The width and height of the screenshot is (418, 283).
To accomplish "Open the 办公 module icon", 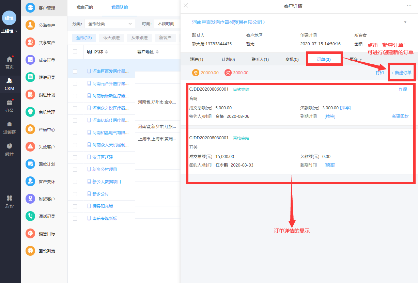I will pyautogui.click(x=10, y=103).
